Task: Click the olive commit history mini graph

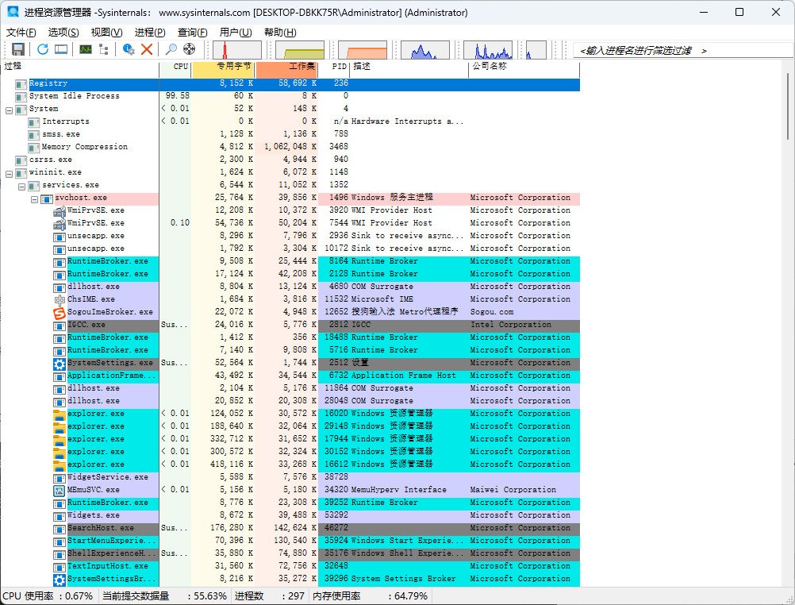Action: coord(300,50)
